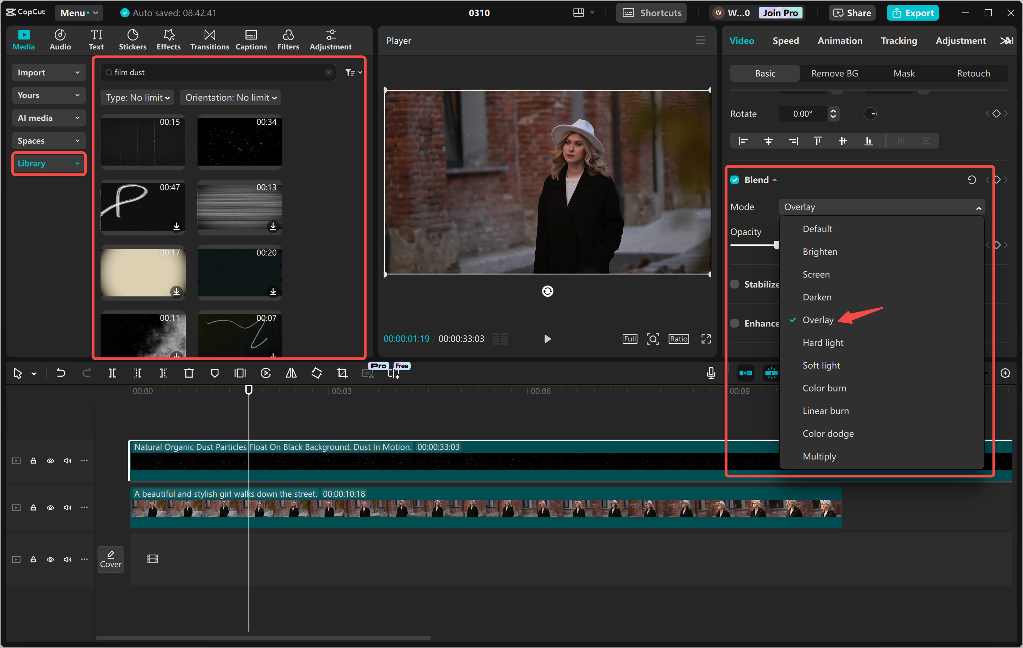
Task: Hide the dust particles track with the eye toggle
Action: [50, 461]
